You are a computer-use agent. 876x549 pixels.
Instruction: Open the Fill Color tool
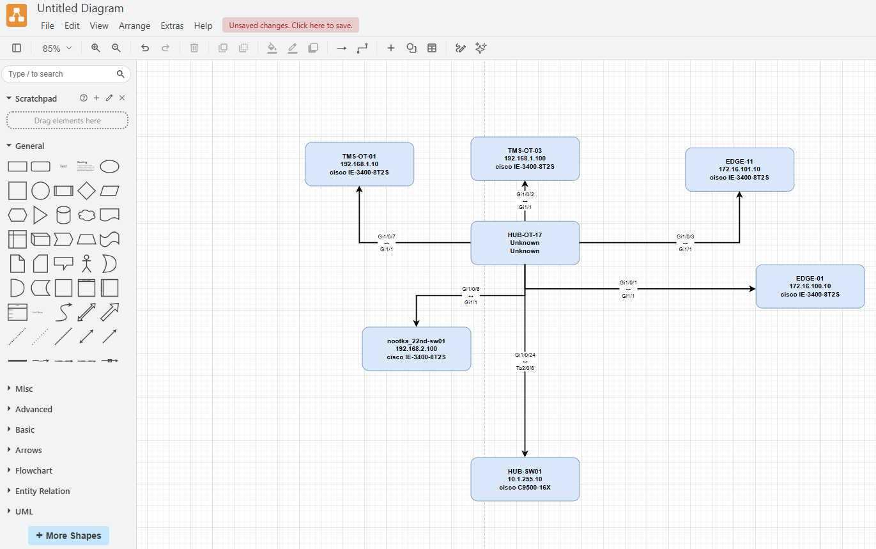click(x=272, y=48)
